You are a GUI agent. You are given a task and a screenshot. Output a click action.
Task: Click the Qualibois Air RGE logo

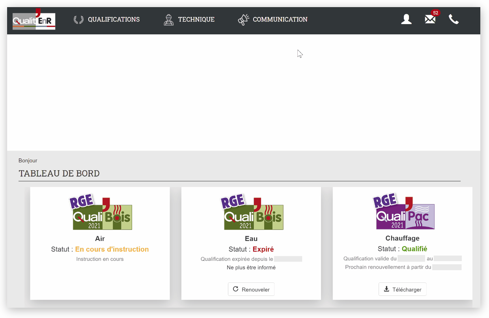coord(100,212)
